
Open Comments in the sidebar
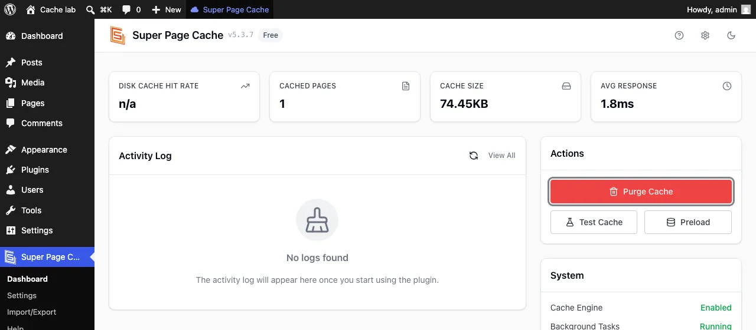(47, 123)
